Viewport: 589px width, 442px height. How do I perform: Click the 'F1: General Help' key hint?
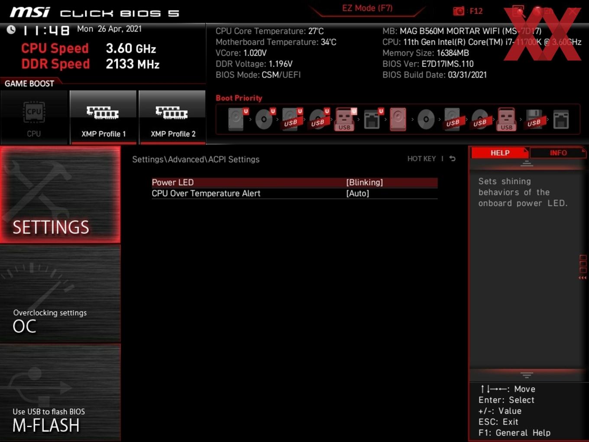[x=515, y=432]
